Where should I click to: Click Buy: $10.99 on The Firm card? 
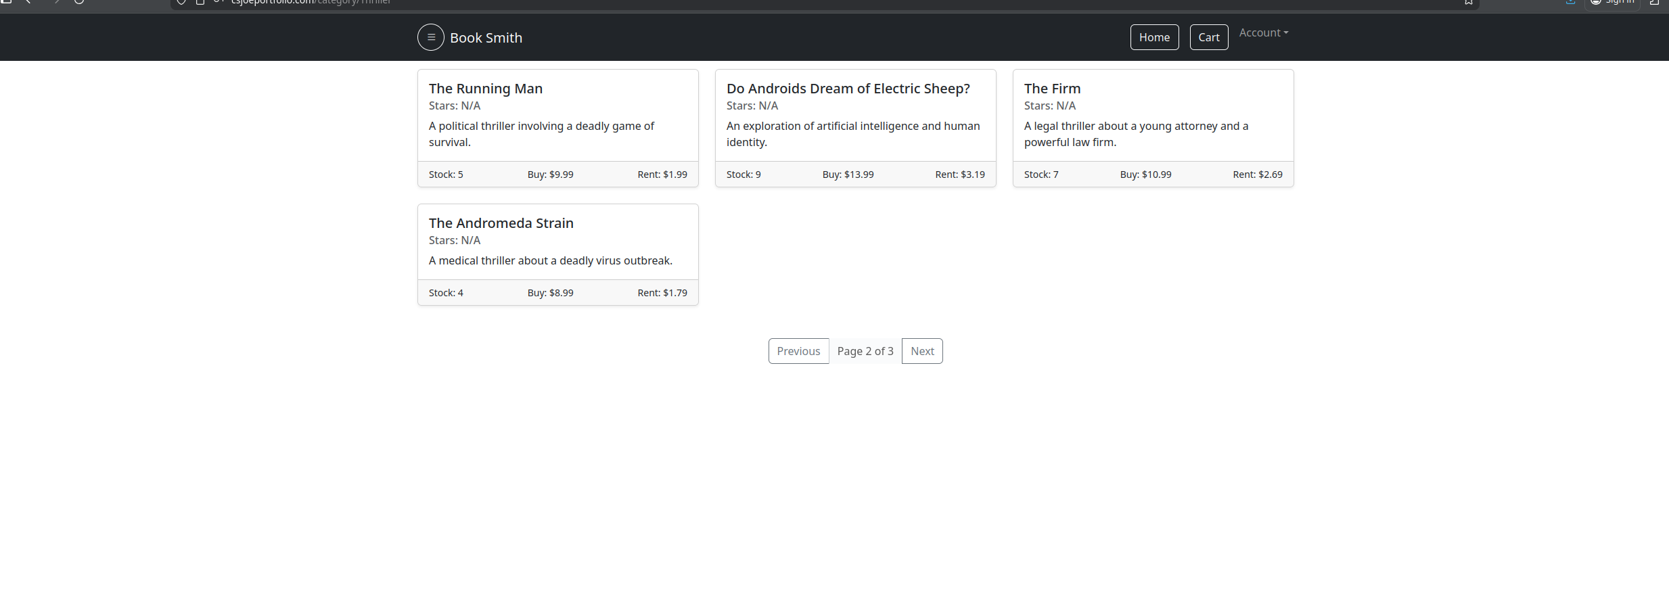tap(1145, 175)
